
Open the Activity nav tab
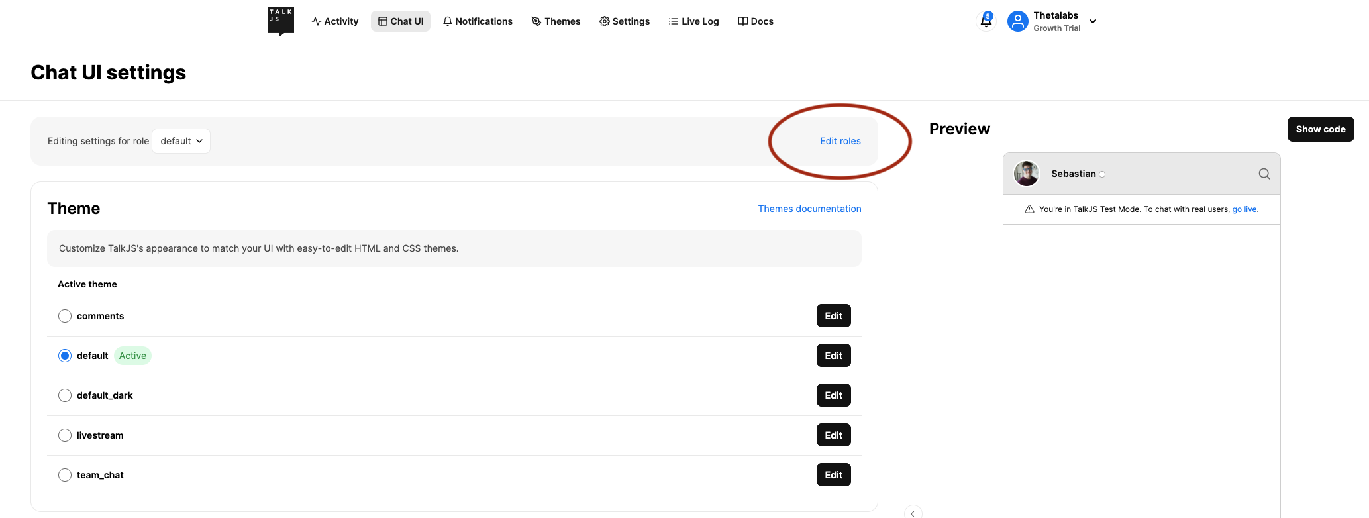pyautogui.click(x=335, y=21)
